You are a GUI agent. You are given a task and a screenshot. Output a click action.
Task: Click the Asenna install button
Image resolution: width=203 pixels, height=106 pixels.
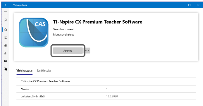68,51
